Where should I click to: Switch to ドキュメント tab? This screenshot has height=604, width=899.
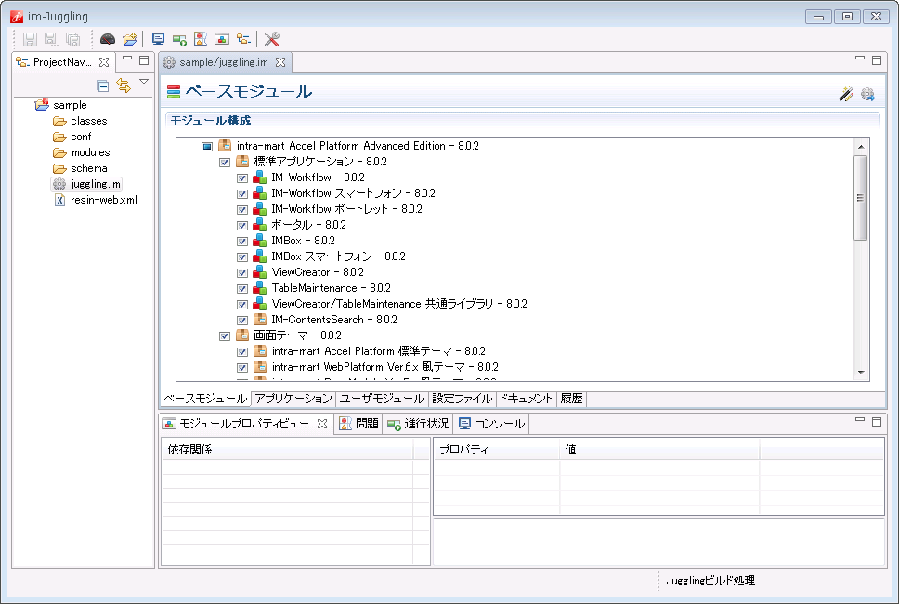[526, 399]
